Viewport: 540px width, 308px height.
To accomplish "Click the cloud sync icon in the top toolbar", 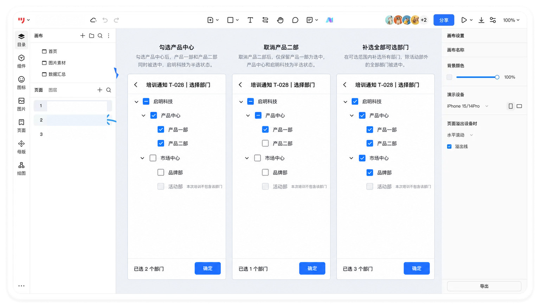I will point(93,20).
